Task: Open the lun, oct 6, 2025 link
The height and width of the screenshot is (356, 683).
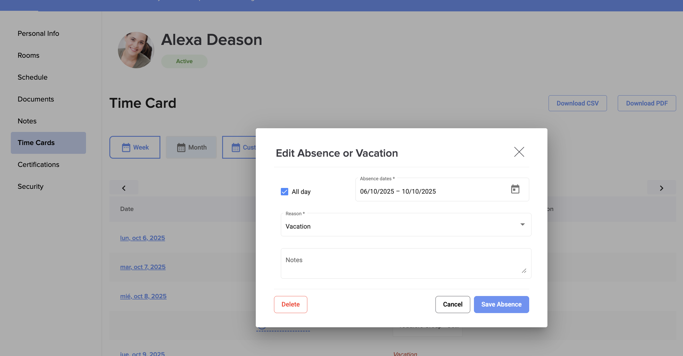Action: (x=142, y=238)
